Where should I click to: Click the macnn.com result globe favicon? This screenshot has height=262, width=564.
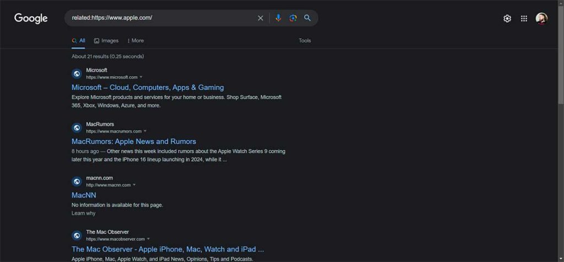pos(77,182)
